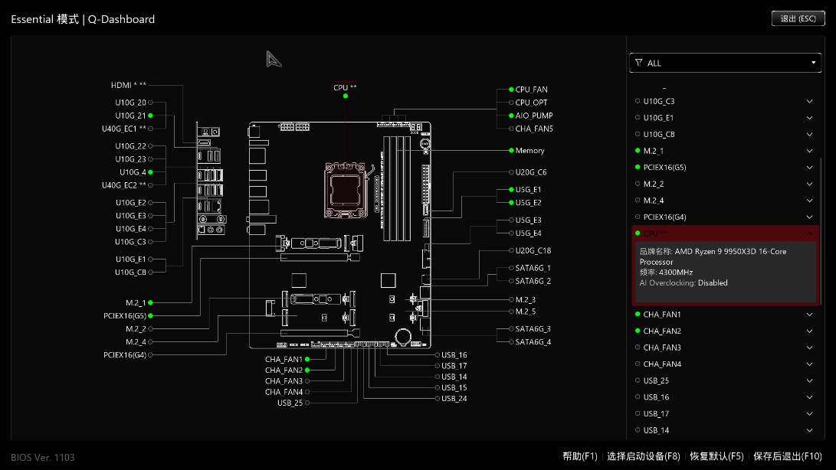Click the filter funnel icon beside ALL
Viewport: 836px width, 470px height.
pyautogui.click(x=639, y=63)
